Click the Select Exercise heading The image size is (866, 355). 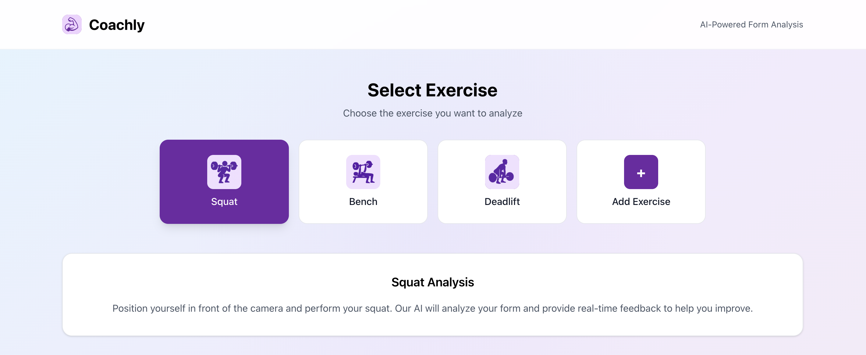coord(432,90)
